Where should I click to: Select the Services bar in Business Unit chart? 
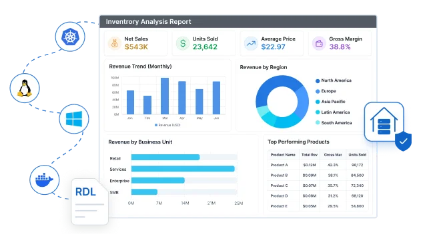[x=183, y=169]
